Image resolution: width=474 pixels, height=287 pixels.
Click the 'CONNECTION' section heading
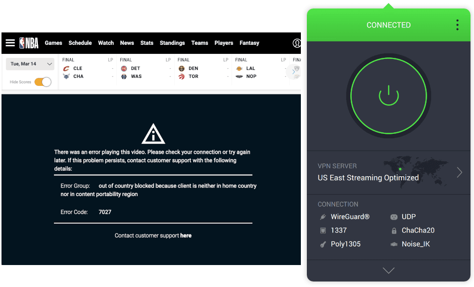pos(338,204)
